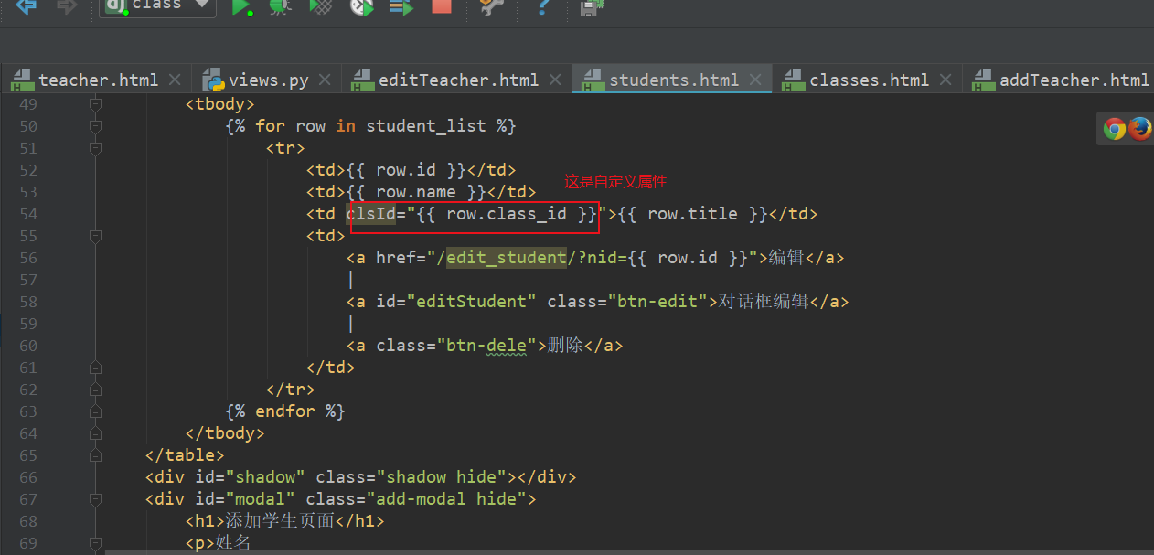The width and height of the screenshot is (1154, 555).
Task: Run the 'class' configuration with green play
Action: click(241, 7)
